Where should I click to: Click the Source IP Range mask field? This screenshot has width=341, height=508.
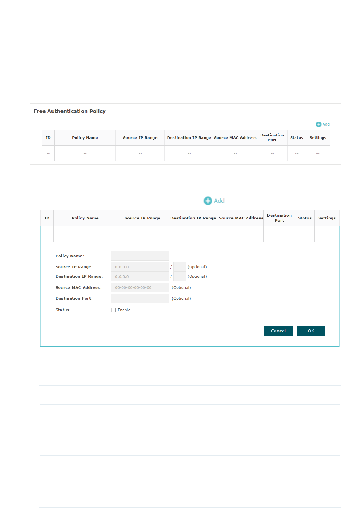(x=180, y=267)
